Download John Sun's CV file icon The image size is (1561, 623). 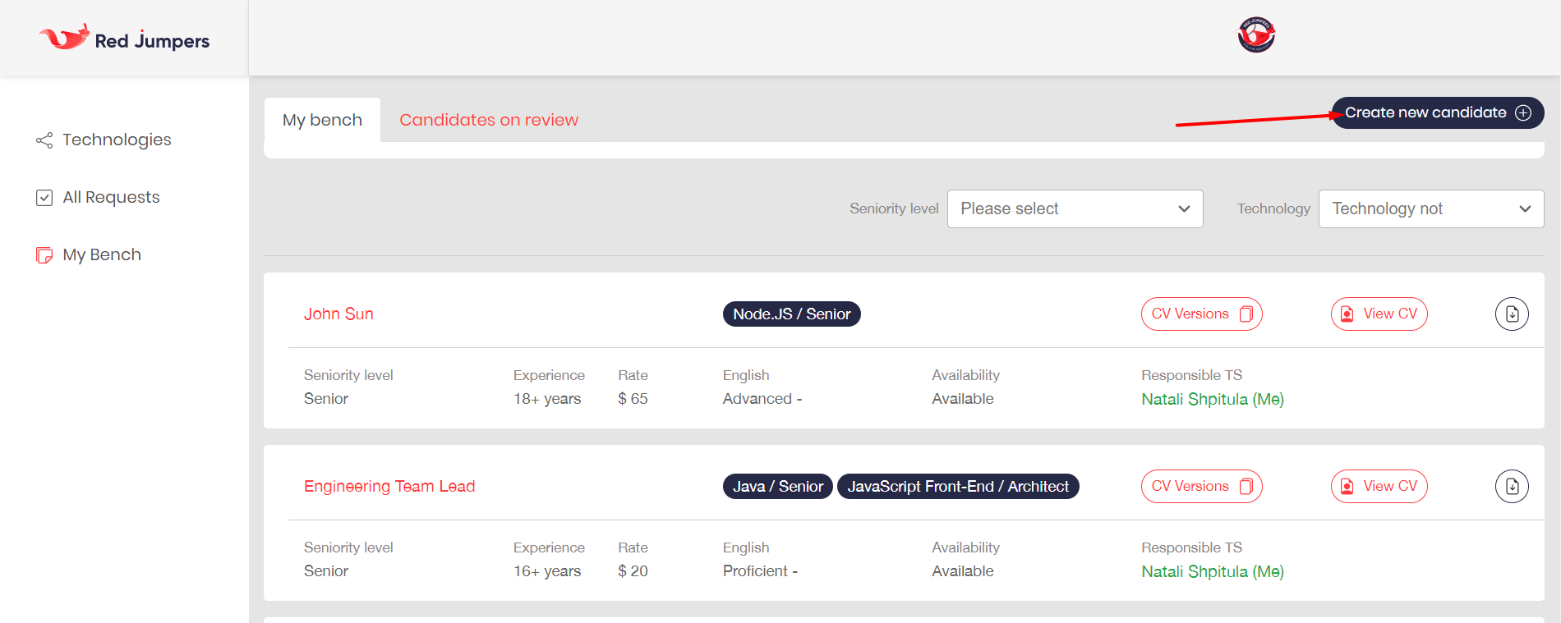tap(1512, 314)
